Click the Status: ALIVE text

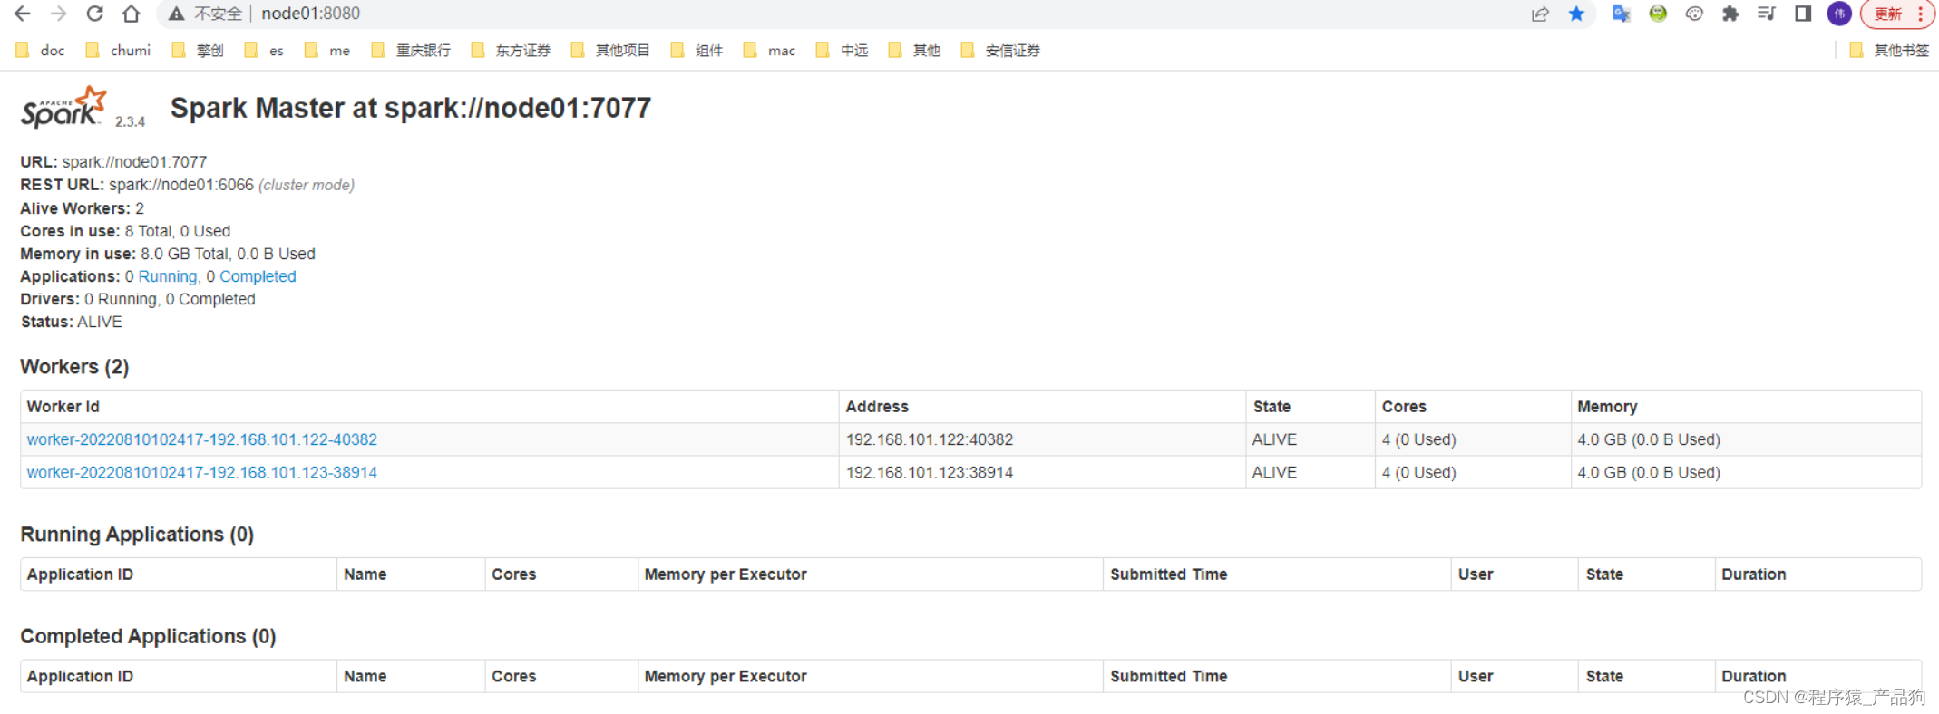[x=71, y=322]
